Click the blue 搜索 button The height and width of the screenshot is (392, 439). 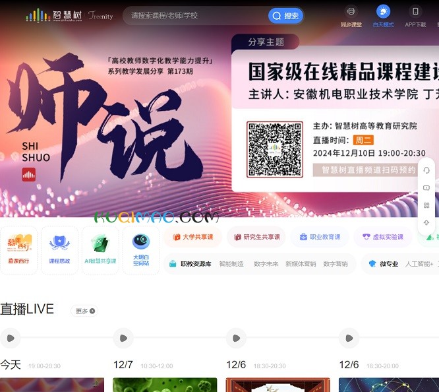(286, 16)
